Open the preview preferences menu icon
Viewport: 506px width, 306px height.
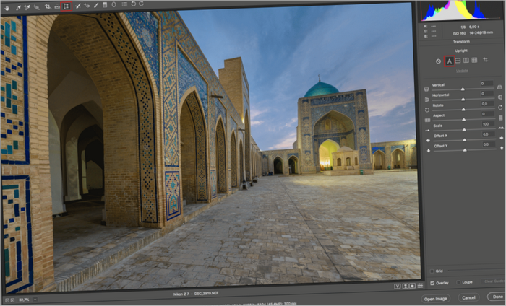(x=420, y=285)
